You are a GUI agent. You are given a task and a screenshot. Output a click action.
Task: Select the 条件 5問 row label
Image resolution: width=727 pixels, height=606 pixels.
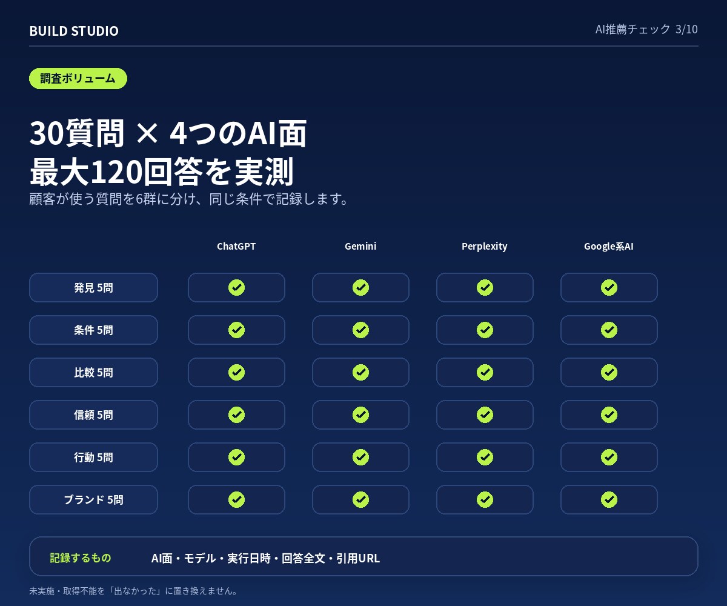[93, 330]
